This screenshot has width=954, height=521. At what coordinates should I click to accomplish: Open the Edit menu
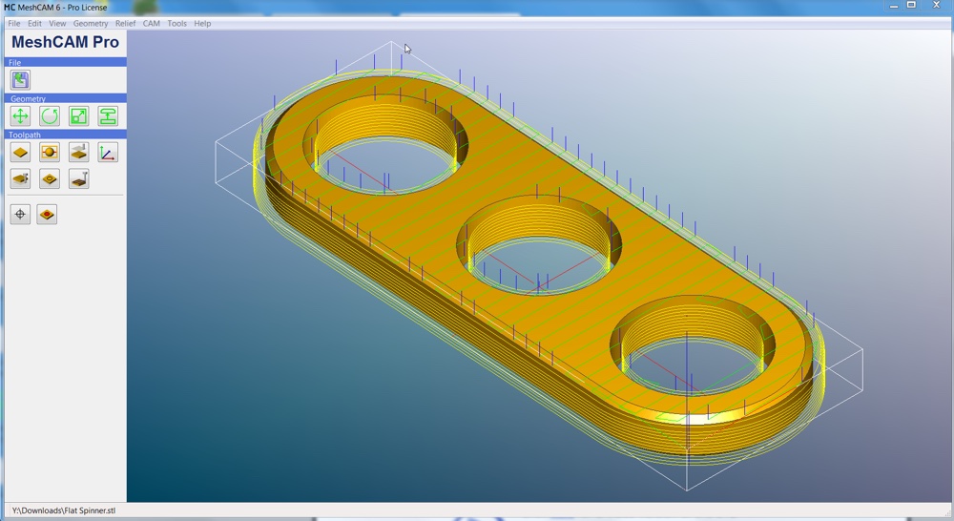click(34, 23)
